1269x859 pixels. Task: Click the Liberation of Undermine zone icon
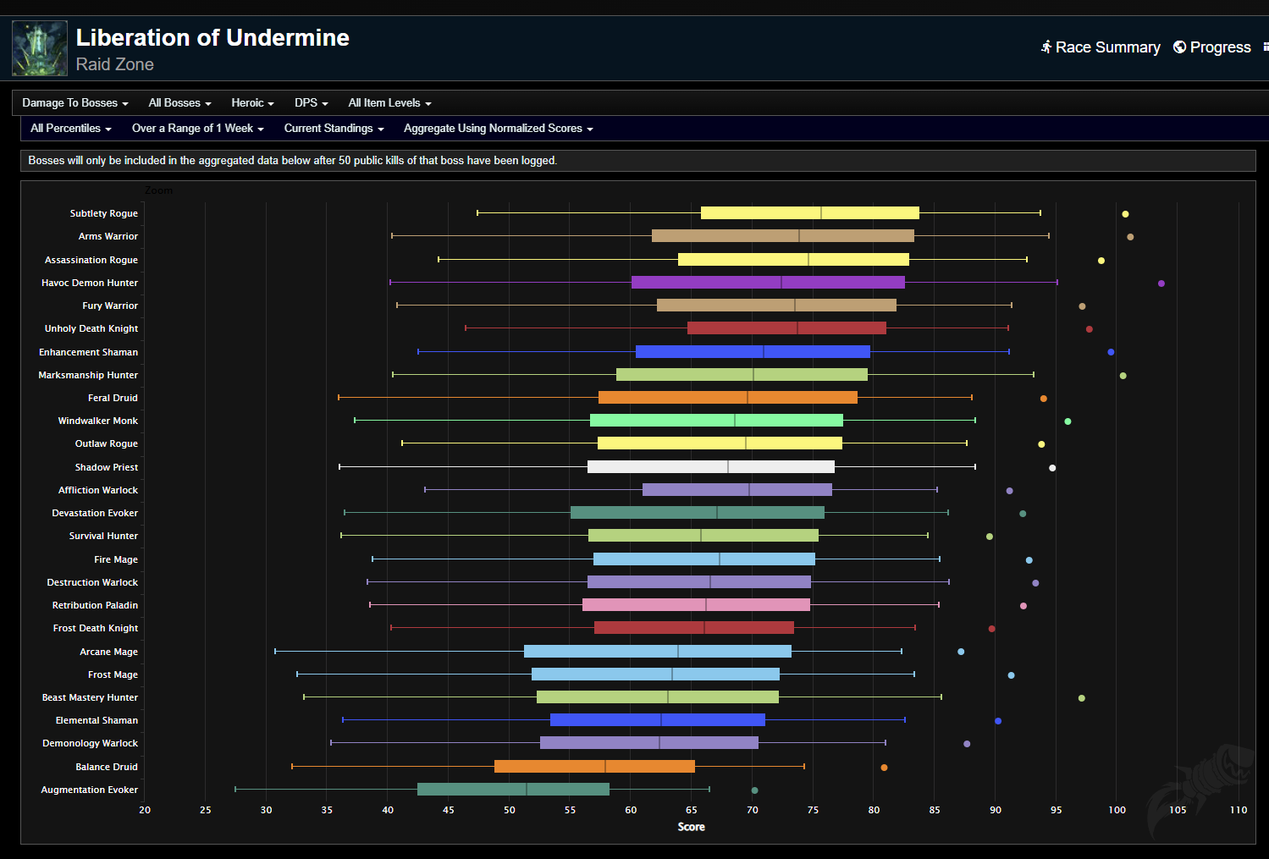(x=40, y=48)
